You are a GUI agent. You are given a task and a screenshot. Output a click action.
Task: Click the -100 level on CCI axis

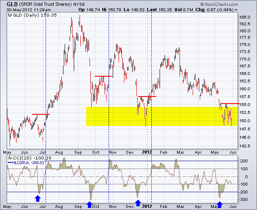(x=243, y=184)
